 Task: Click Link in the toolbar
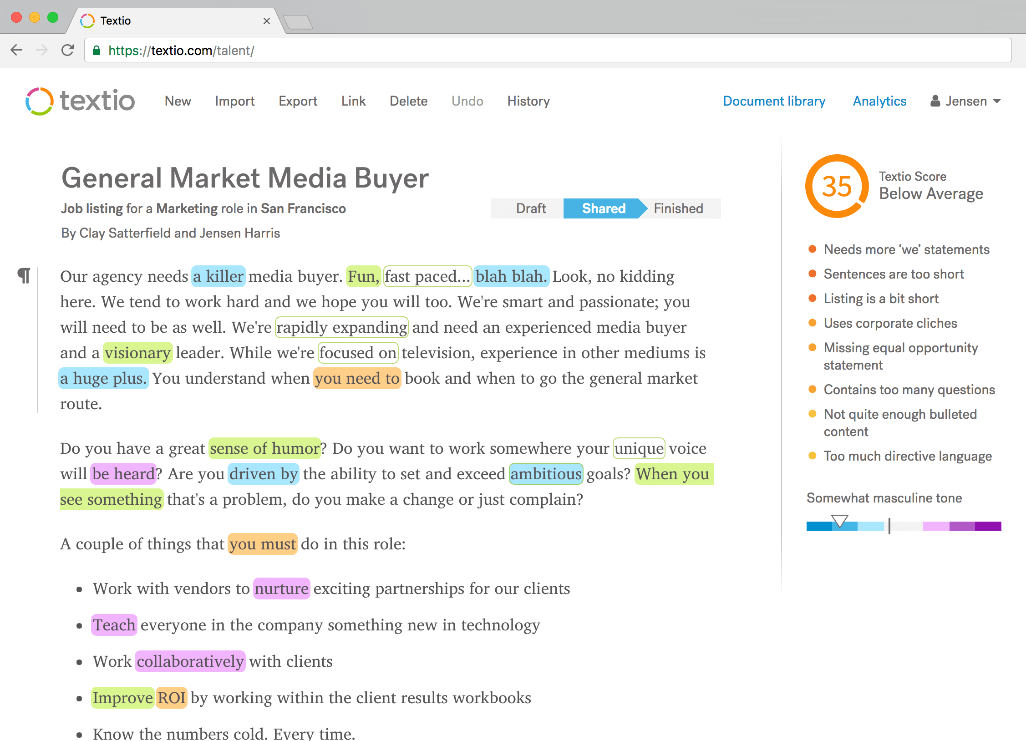coord(354,101)
